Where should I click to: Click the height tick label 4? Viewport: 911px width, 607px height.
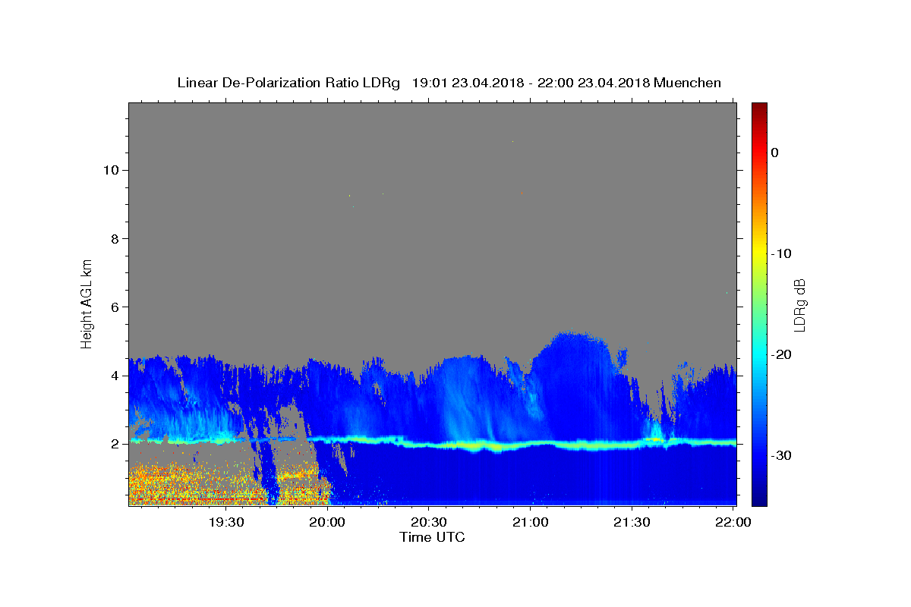(x=115, y=376)
